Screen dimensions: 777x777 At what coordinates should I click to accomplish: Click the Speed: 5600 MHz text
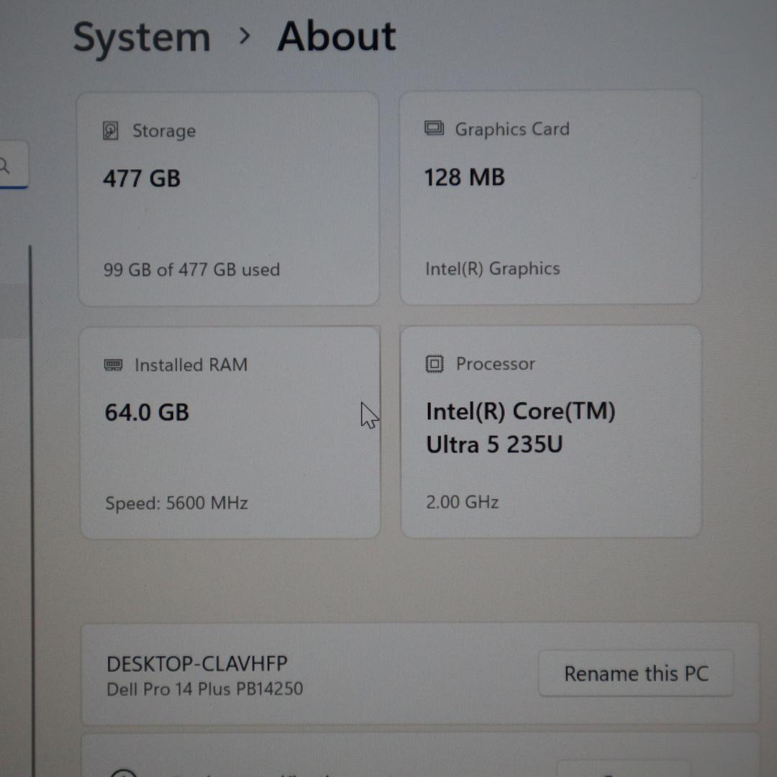pos(176,503)
